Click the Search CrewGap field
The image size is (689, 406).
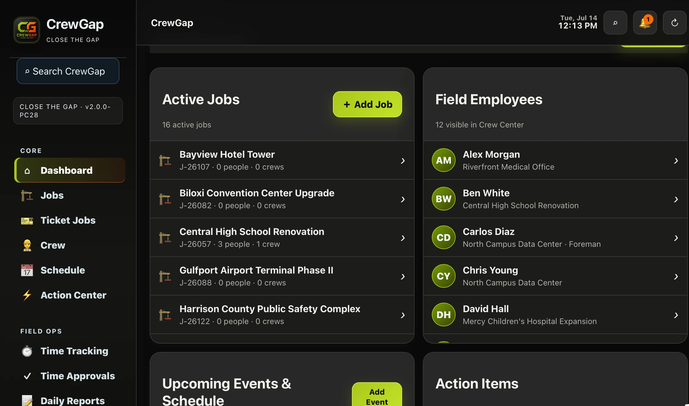tap(68, 71)
